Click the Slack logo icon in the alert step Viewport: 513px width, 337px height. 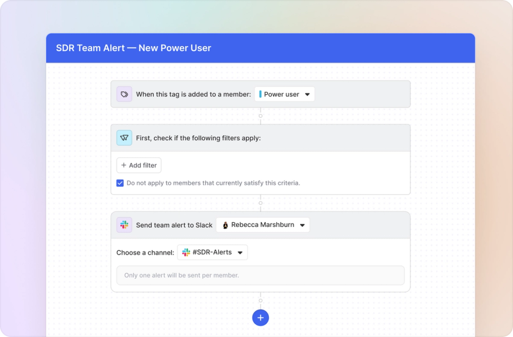124,225
